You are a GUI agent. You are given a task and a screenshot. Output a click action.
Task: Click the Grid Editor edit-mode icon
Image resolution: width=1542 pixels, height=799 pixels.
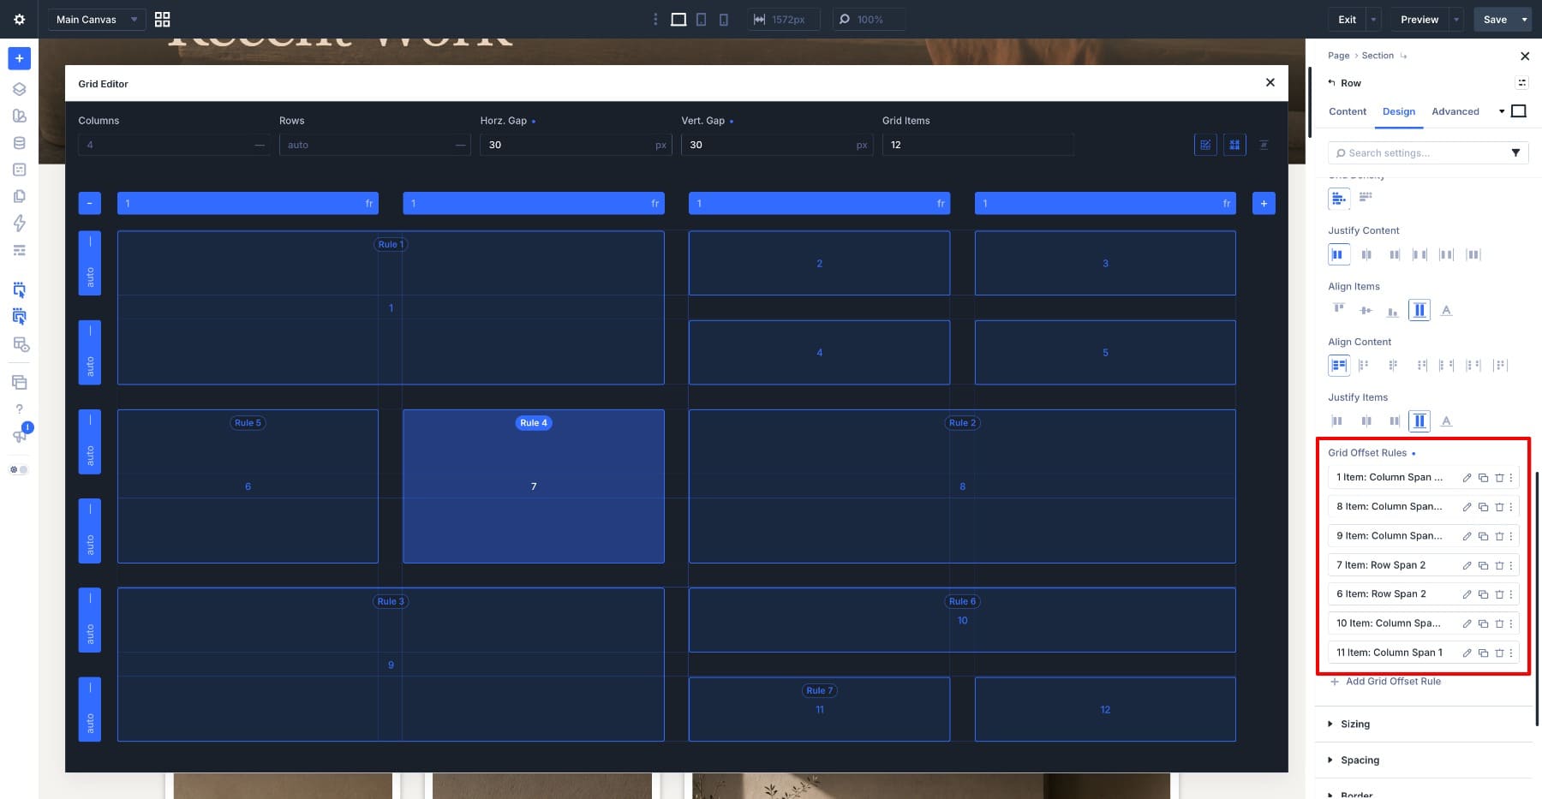1205,145
